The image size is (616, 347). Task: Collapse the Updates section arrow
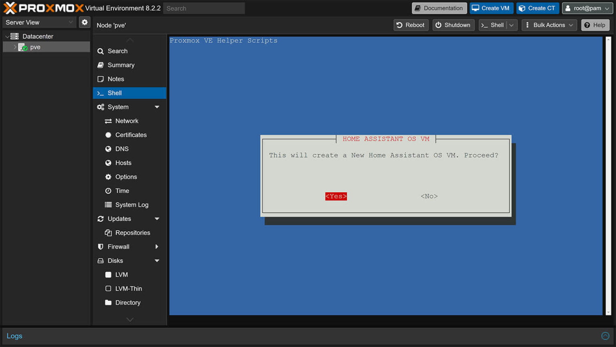[157, 219]
